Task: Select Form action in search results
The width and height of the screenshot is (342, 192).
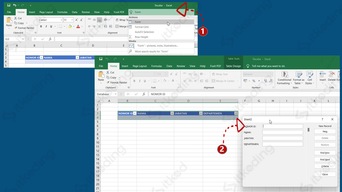Action: coord(161,22)
